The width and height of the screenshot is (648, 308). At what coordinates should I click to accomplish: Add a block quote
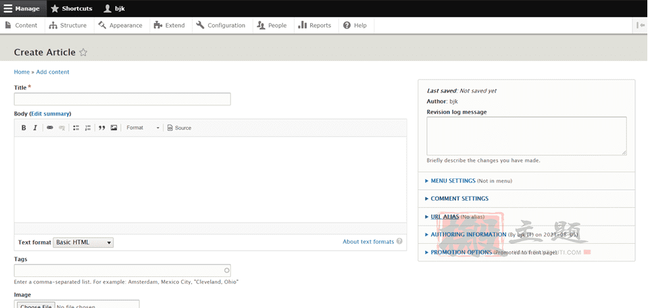102,128
